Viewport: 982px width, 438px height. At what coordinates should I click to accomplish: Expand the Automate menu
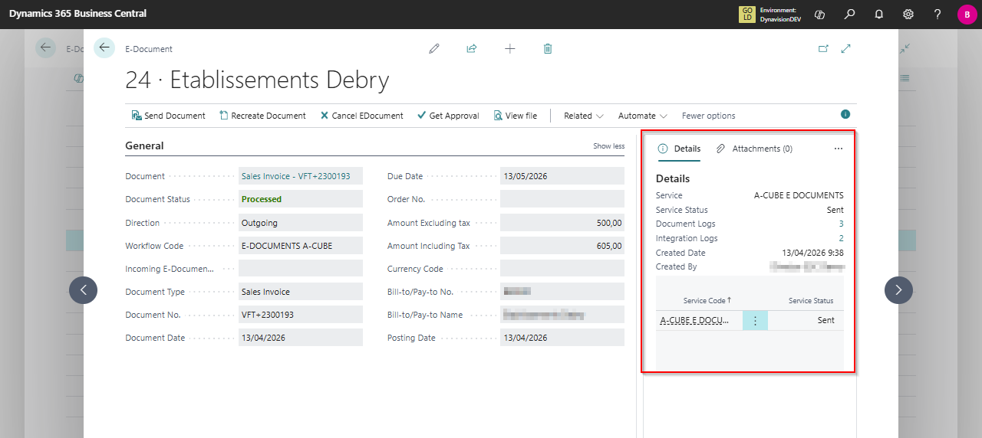point(643,116)
